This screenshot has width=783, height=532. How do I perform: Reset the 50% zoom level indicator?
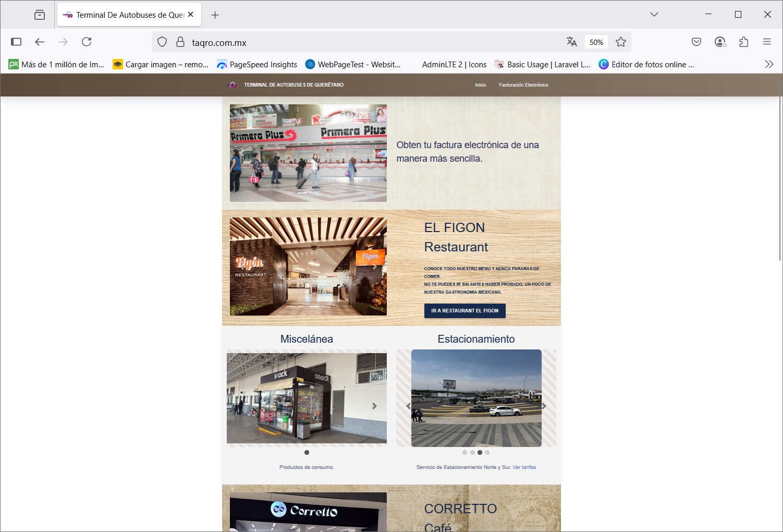point(596,42)
